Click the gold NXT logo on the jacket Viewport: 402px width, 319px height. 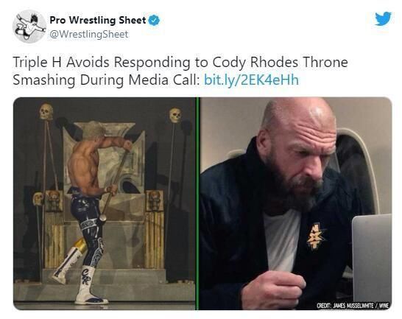click(x=316, y=236)
